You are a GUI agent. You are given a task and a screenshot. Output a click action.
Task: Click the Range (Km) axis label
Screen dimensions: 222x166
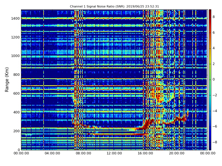7,80
